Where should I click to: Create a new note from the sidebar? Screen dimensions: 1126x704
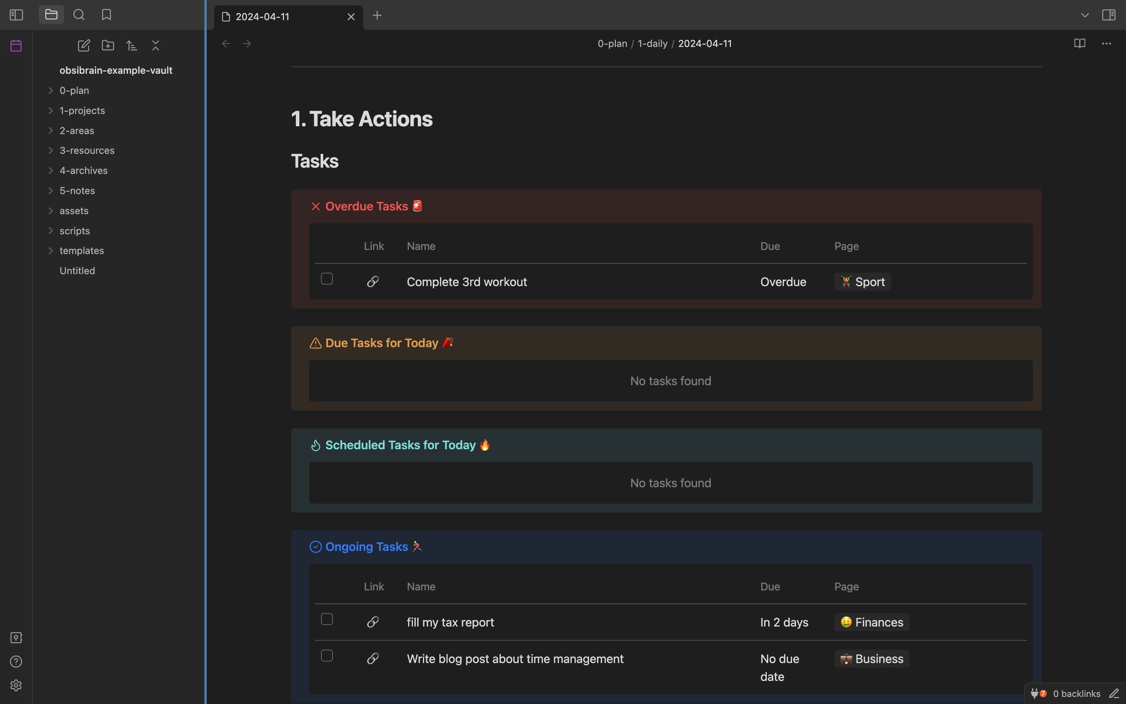84,45
